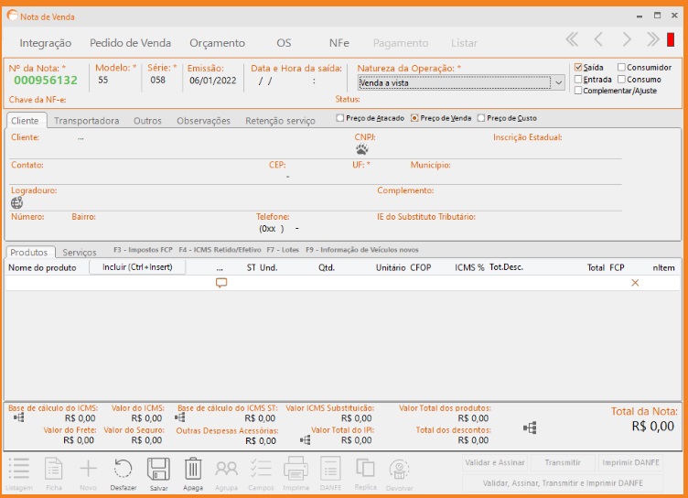
Task: Open the Pedido de Venda menu
Action: click(x=130, y=43)
